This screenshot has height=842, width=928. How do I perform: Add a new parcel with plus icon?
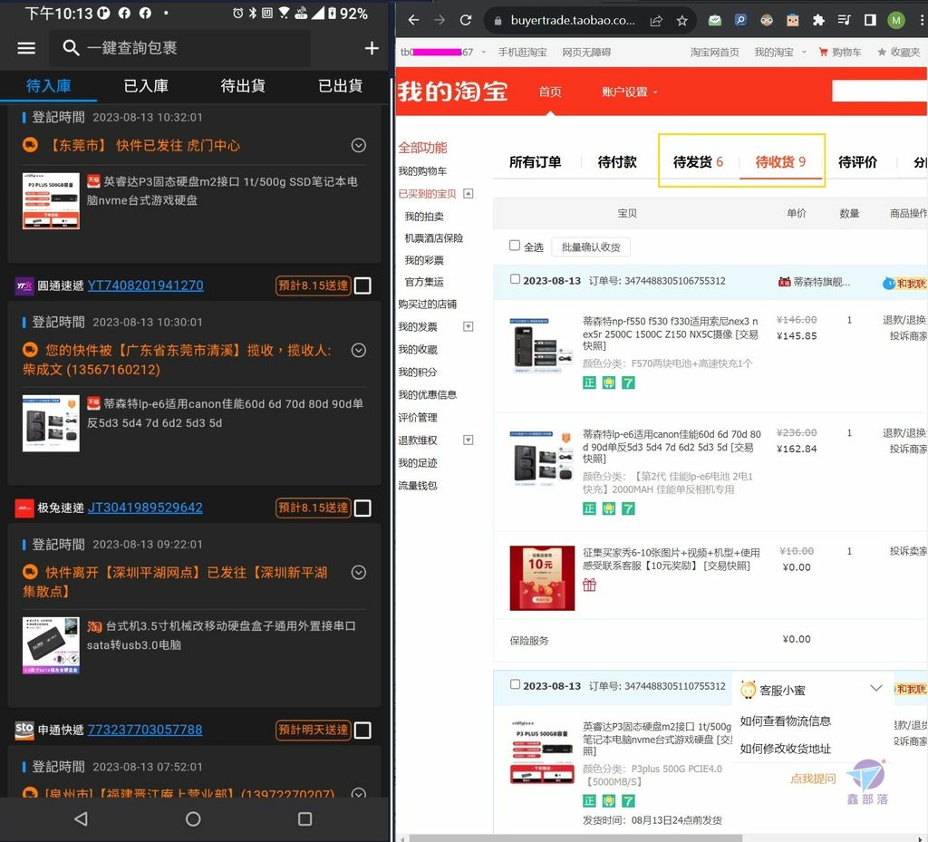(x=371, y=48)
